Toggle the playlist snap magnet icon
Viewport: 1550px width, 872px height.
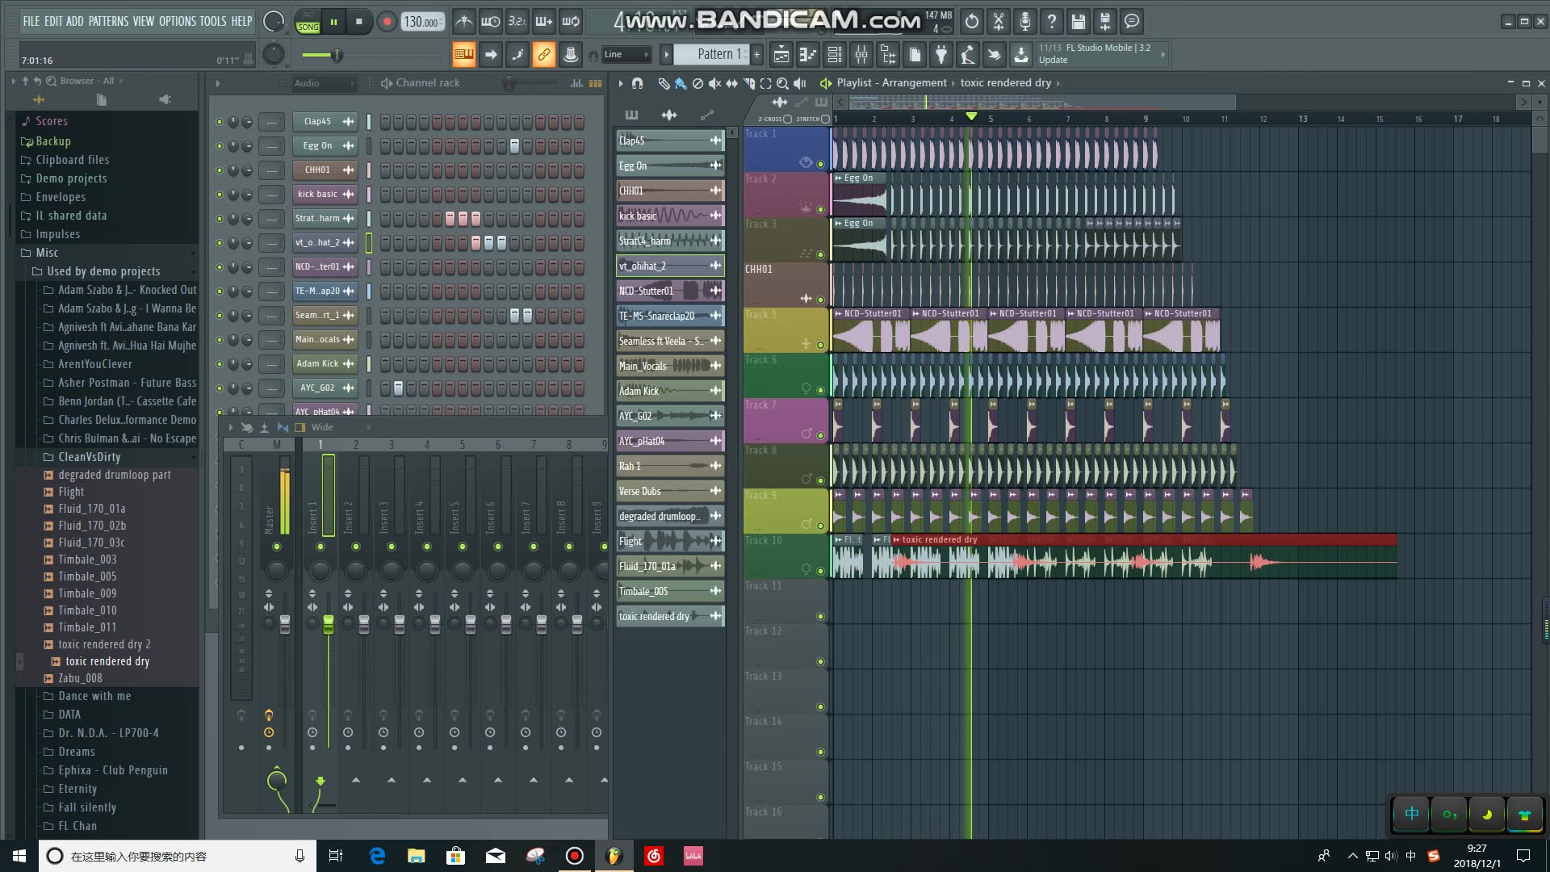637,83
